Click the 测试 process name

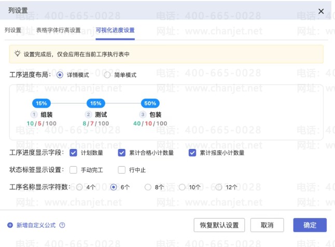[x=101, y=115]
